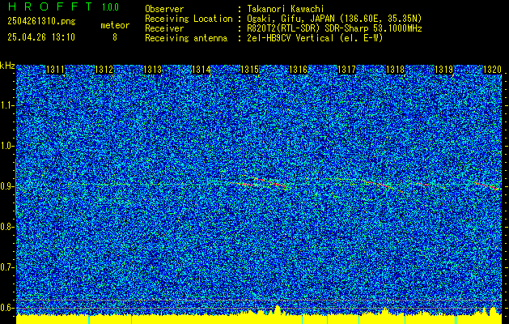The width and height of the screenshot is (509, 324).
Task: Click the red meteor echo near 1320
Action: coord(487,185)
